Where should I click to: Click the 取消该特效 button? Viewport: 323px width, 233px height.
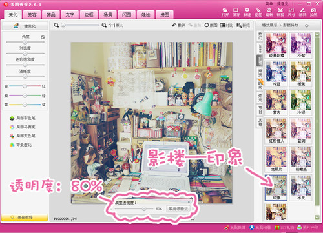click(178, 208)
